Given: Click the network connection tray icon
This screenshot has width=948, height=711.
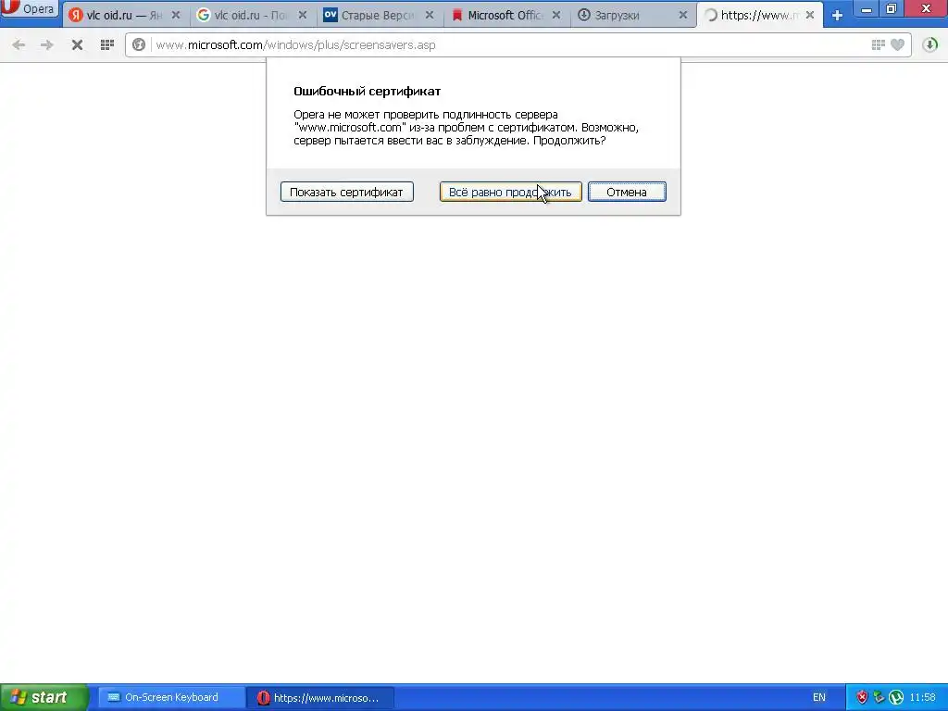Looking at the screenshot, I should (879, 698).
